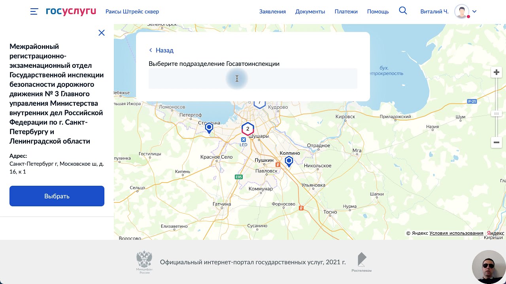This screenshot has width=506, height=284.
Task: Click the Ростелеком logo
Action: coord(361,262)
